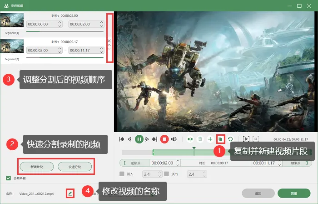Step back one frame
Image resolution: width=318 pixels, height=204 pixels.
(x=130, y=139)
